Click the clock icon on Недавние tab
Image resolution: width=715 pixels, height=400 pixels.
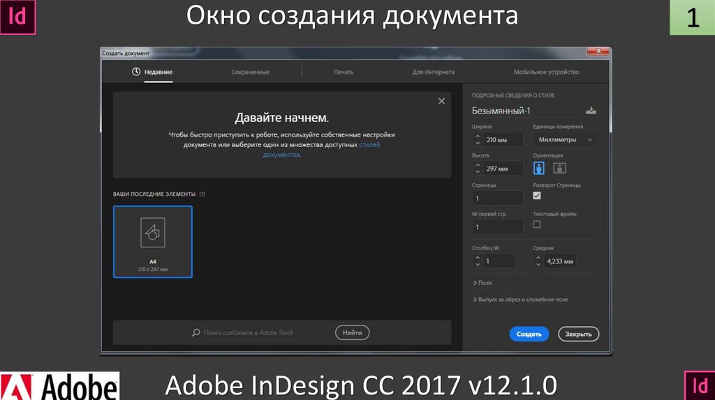[x=136, y=72]
